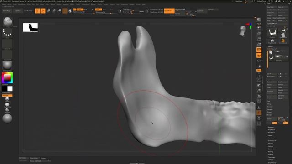Screen dimensions: 292x164
Task: Toggle Draw mode button
Action: 43,11
